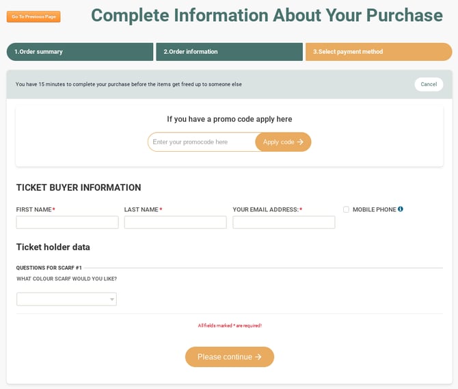458x389 pixels.
Task: Click the First Name field label
Action: (x=34, y=209)
